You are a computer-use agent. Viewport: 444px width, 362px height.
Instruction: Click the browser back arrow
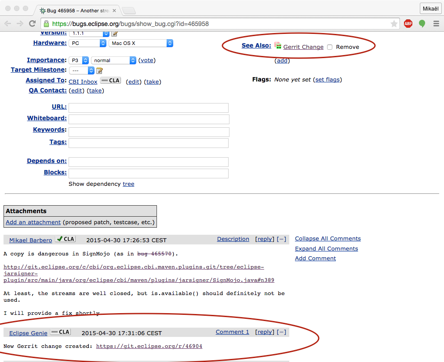(x=7, y=23)
